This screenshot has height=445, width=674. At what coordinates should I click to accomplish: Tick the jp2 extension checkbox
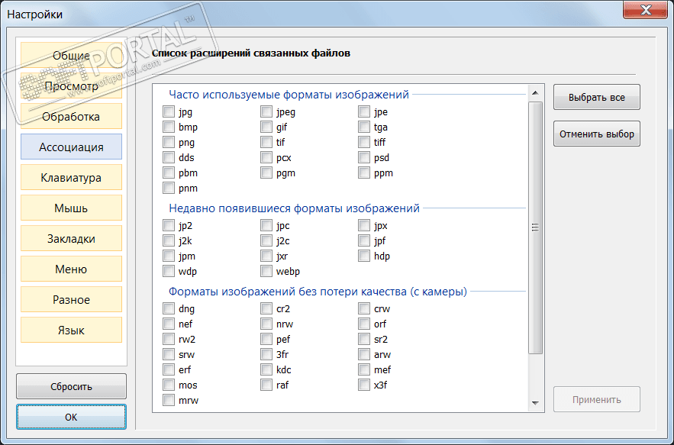169,225
